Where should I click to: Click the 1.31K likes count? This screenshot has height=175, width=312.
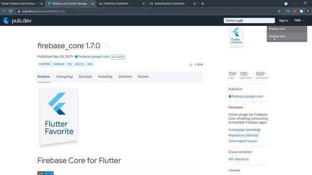click(199, 65)
